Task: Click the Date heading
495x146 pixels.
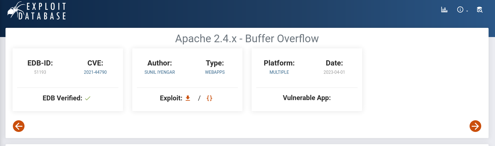Action: [x=334, y=63]
